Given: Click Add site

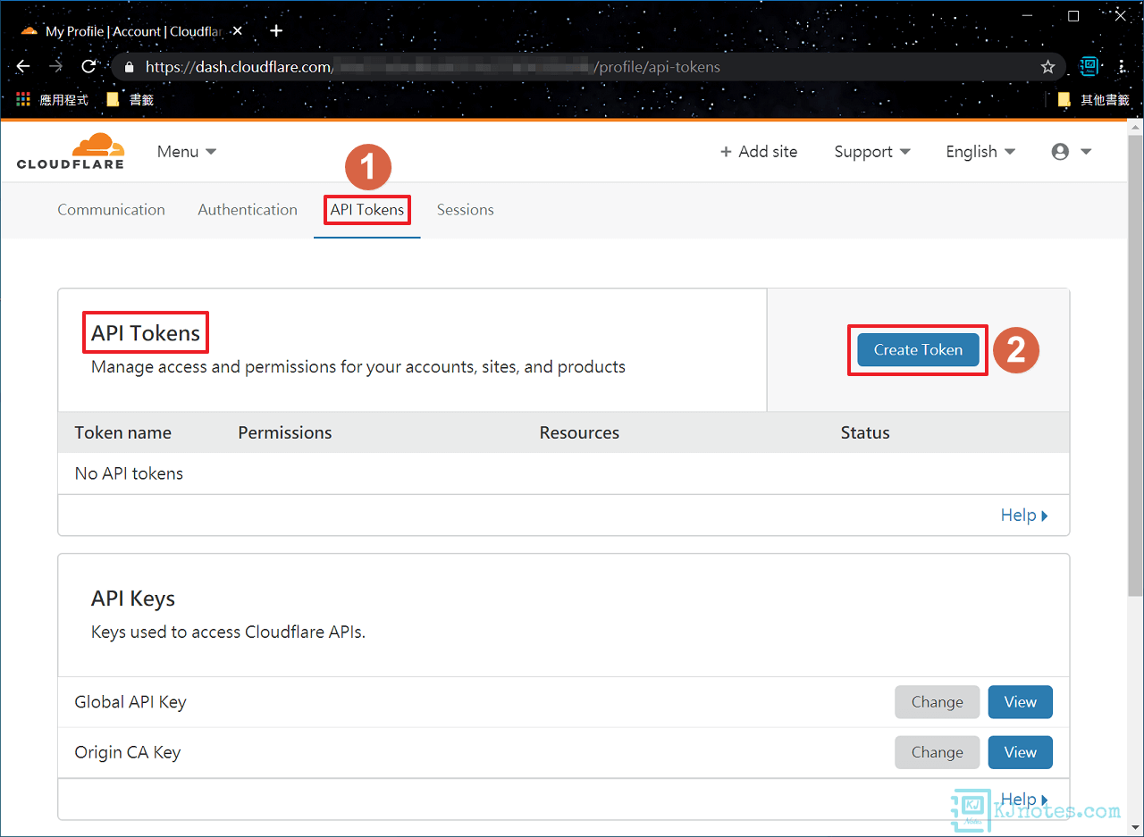Looking at the screenshot, I should [759, 152].
